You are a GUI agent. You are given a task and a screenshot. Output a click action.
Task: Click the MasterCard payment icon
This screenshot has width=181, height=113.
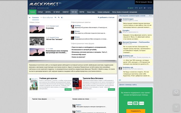coord(136,103)
